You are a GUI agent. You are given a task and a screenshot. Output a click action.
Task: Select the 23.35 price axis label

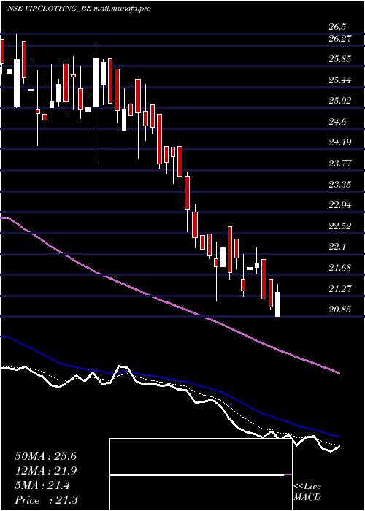click(340, 185)
